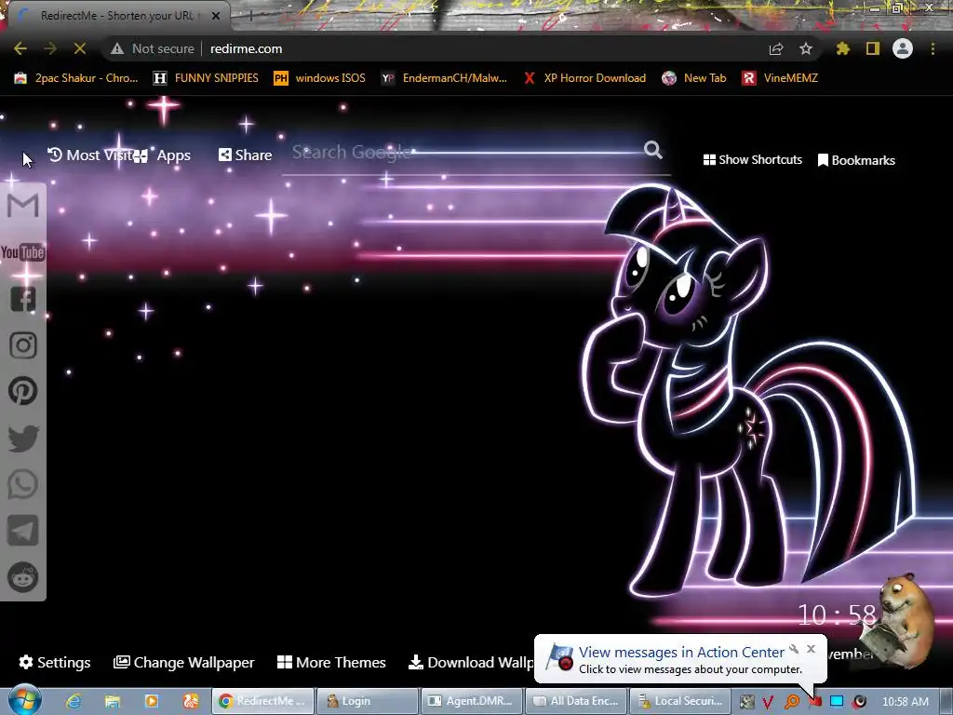
Task: Switch to the Login taskbar window
Action: click(367, 701)
